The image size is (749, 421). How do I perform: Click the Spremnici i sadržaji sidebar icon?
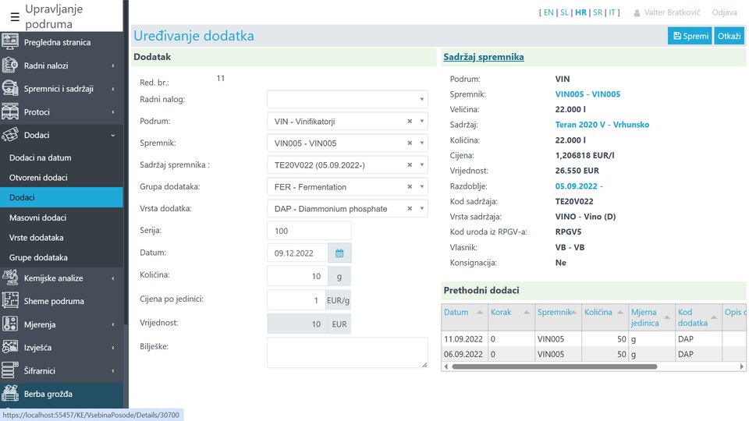coord(11,88)
